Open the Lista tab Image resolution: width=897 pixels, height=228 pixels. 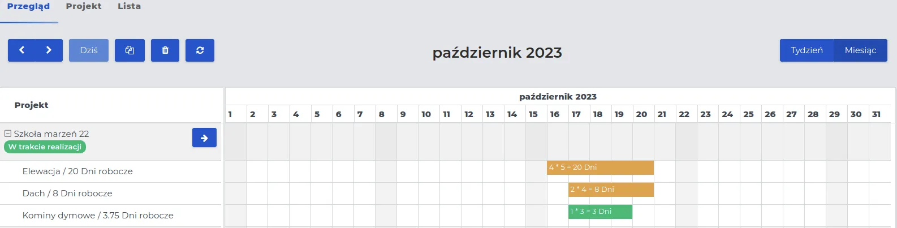click(129, 6)
